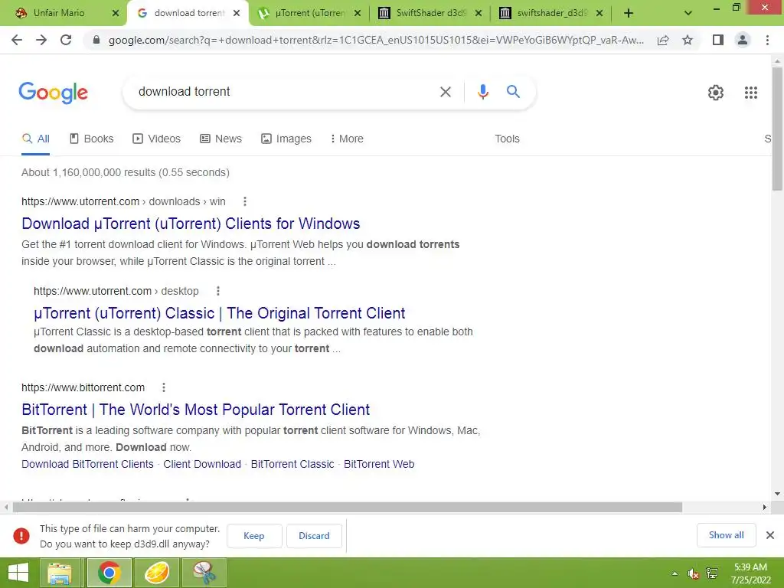Viewport: 784px width, 588px height.
Task: Click the scroll down arrow
Action: 777,494
